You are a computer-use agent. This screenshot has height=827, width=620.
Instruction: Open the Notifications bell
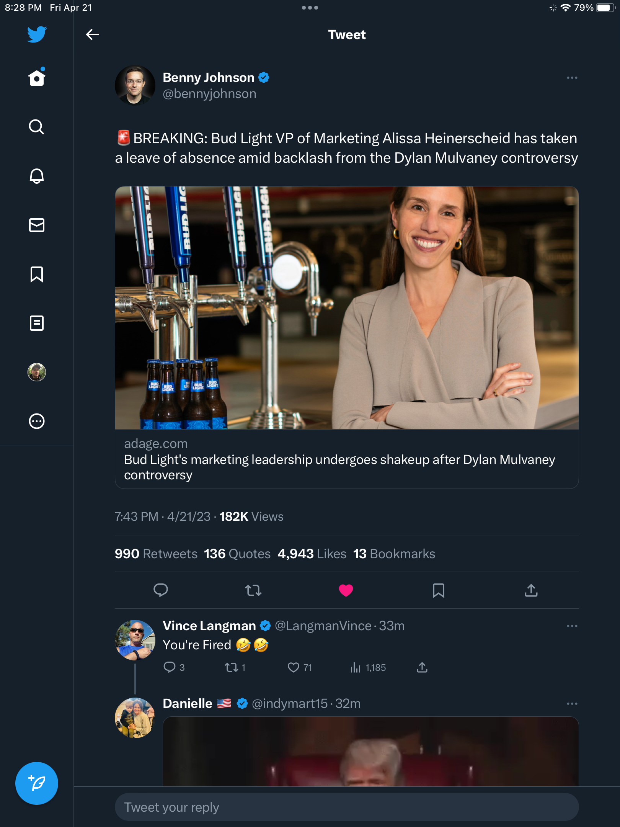(x=37, y=176)
